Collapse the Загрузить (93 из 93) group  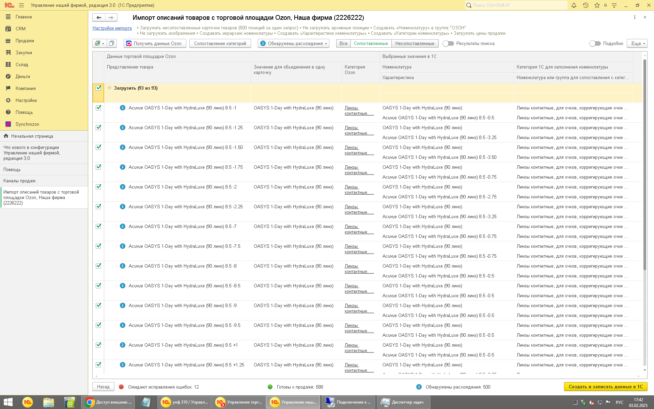[x=109, y=88]
